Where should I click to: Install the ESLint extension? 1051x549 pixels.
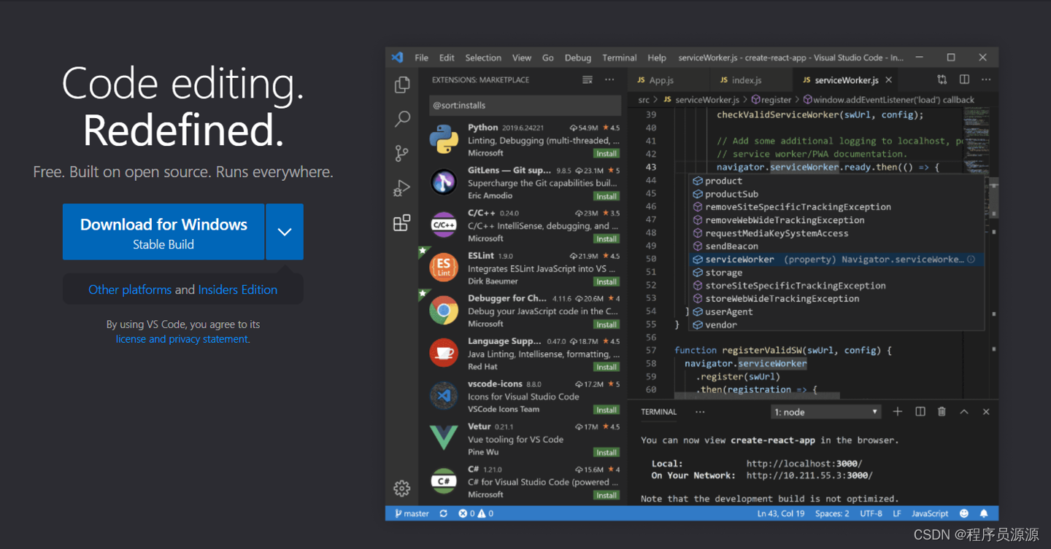pos(607,281)
